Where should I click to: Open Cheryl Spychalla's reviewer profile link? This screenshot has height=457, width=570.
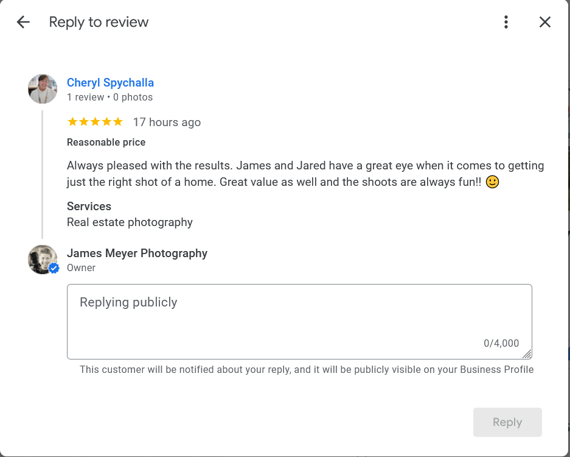point(110,83)
